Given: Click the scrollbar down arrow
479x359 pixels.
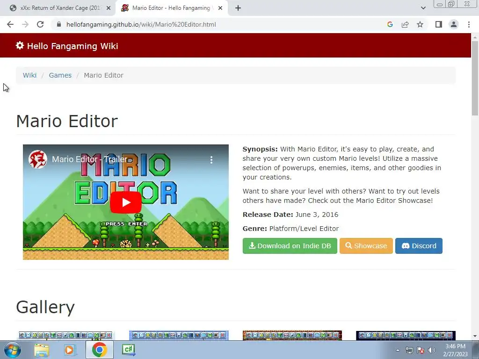Looking at the screenshot, I should coord(475,337).
